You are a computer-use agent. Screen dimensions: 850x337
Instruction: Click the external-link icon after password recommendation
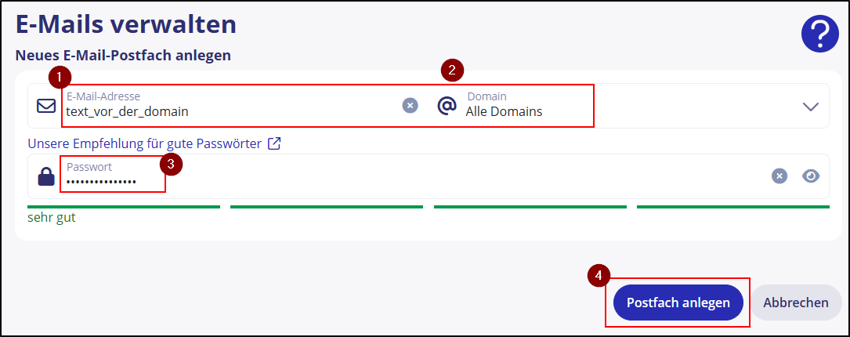click(274, 143)
